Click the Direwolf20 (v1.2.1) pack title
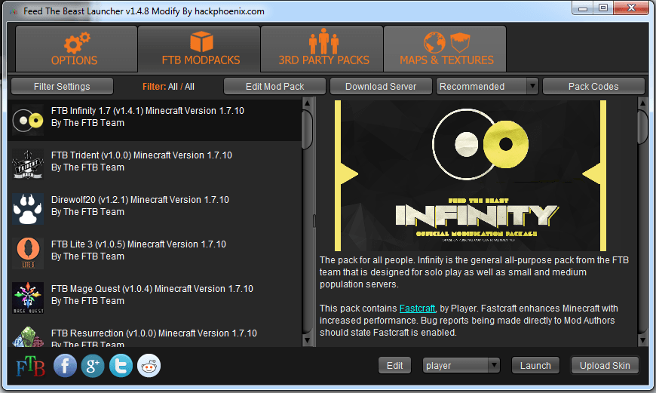 [139, 200]
